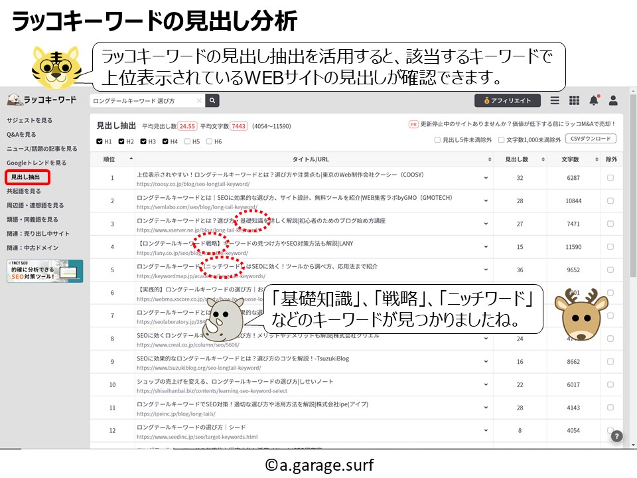Open shiseihanbai.biz URL link

[212, 390]
